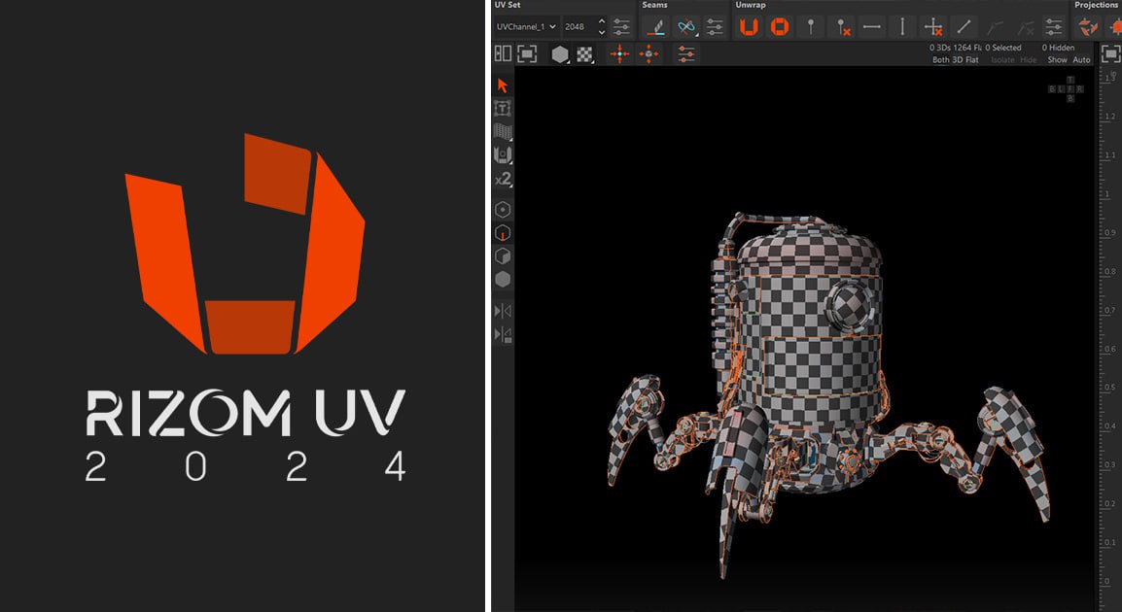Image resolution: width=1122 pixels, height=612 pixels.
Task: Open the hexagon shading mode dropdown
Action: click(x=560, y=54)
